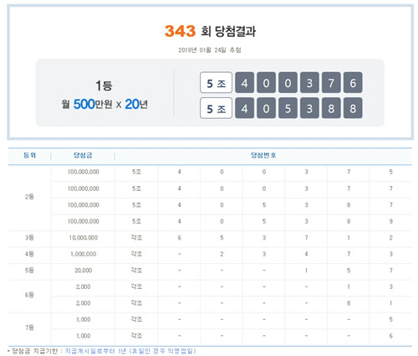Click 100,000,000 in the 400375 row

[84, 172]
